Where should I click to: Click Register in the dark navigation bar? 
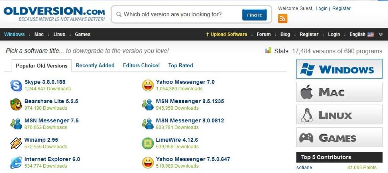pyautogui.click(x=309, y=34)
